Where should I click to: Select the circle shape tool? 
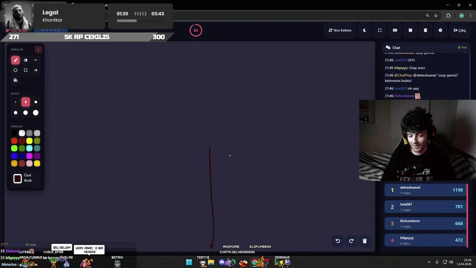[x=15, y=70]
